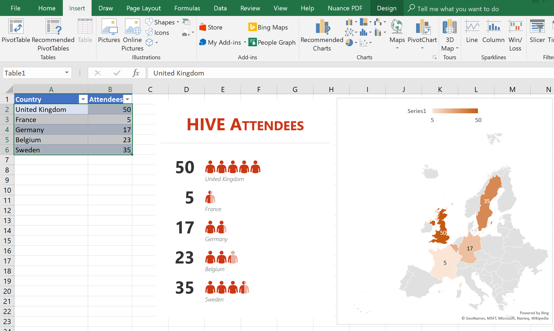Click the Series1 color gradient legend

tap(455, 111)
